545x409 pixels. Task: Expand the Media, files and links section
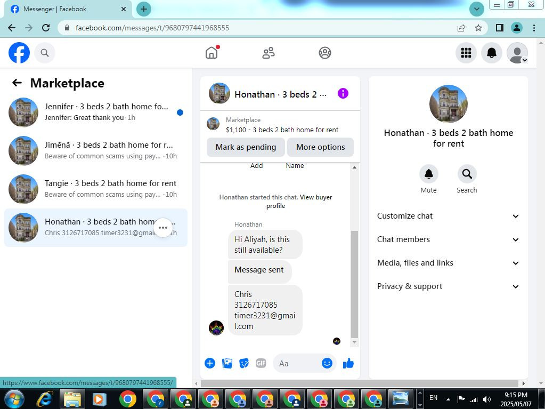point(449,263)
